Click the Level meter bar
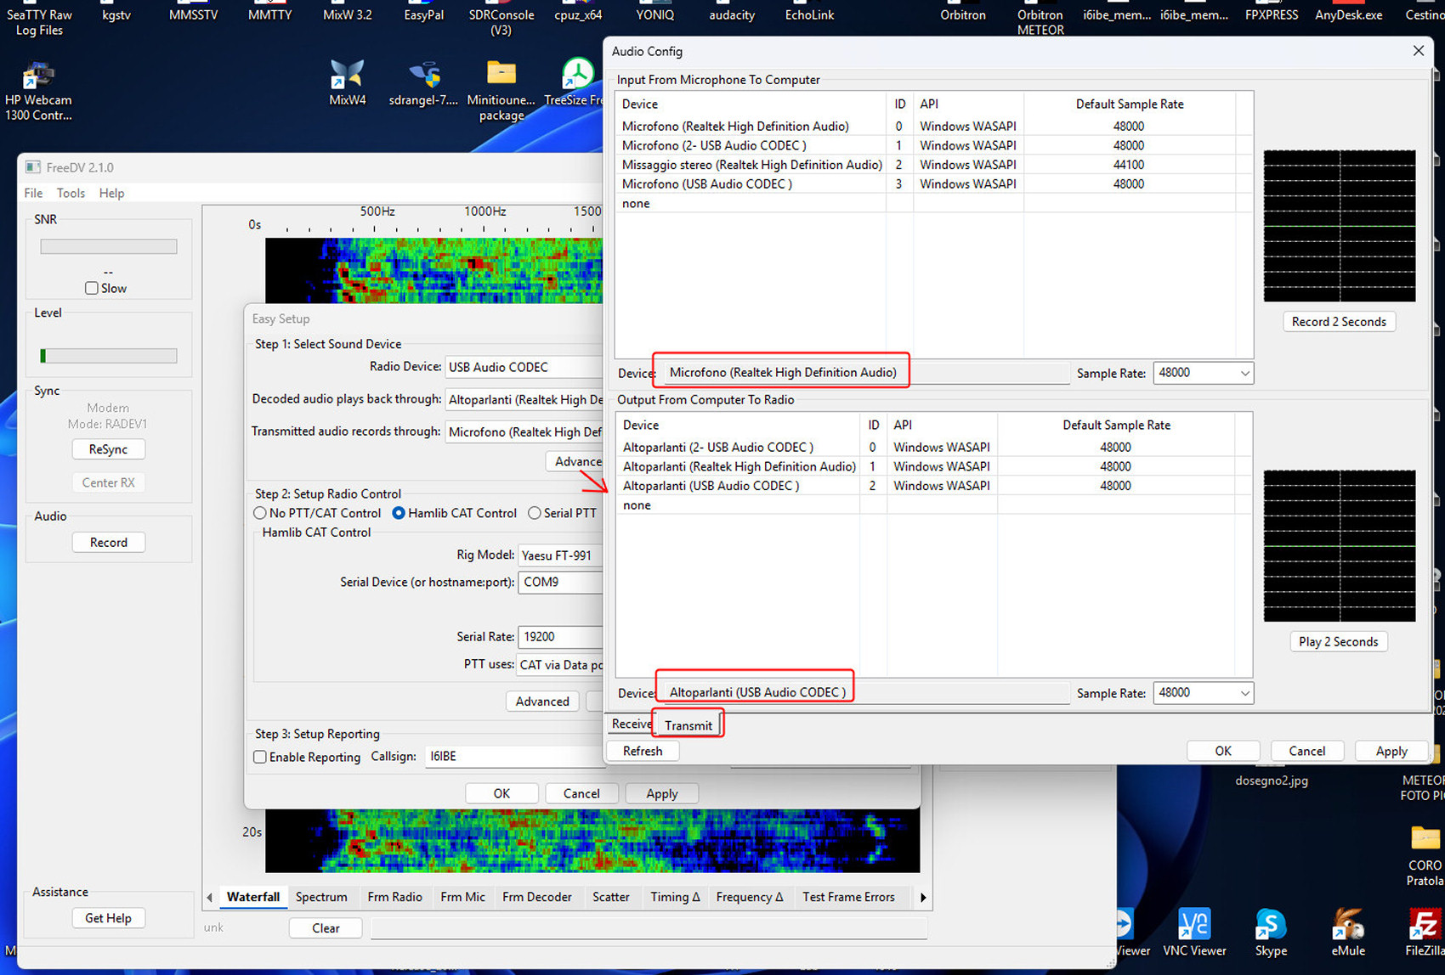The height and width of the screenshot is (975, 1445). point(109,356)
